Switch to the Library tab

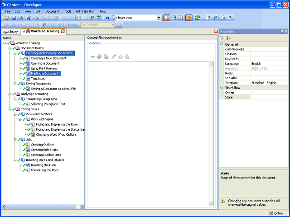tap(11, 32)
